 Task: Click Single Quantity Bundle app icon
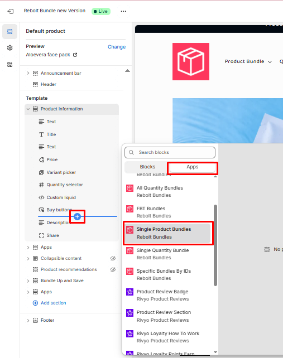coord(130,251)
